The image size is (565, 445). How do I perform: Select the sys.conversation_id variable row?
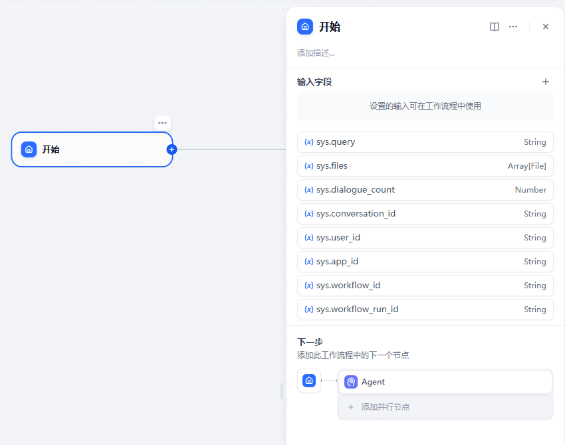click(x=425, y=214)
